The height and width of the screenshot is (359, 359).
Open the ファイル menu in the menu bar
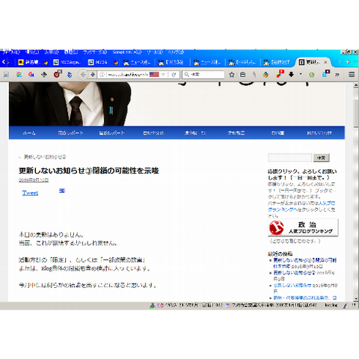(10, 52)
